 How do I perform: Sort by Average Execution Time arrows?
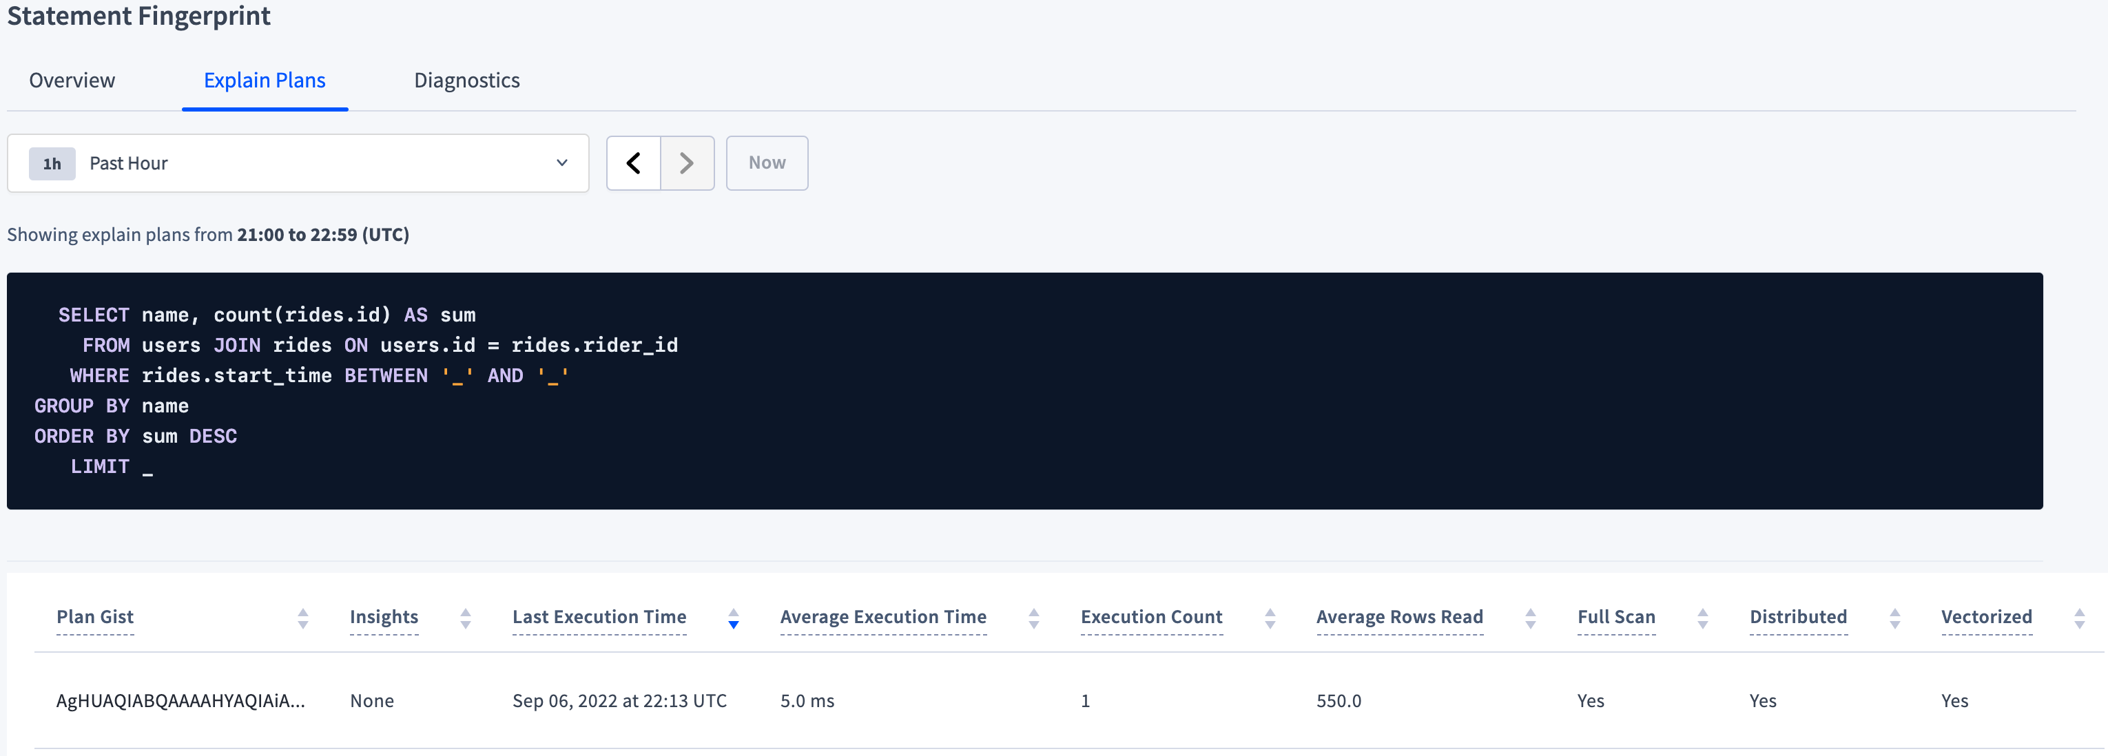[1033, 618]
